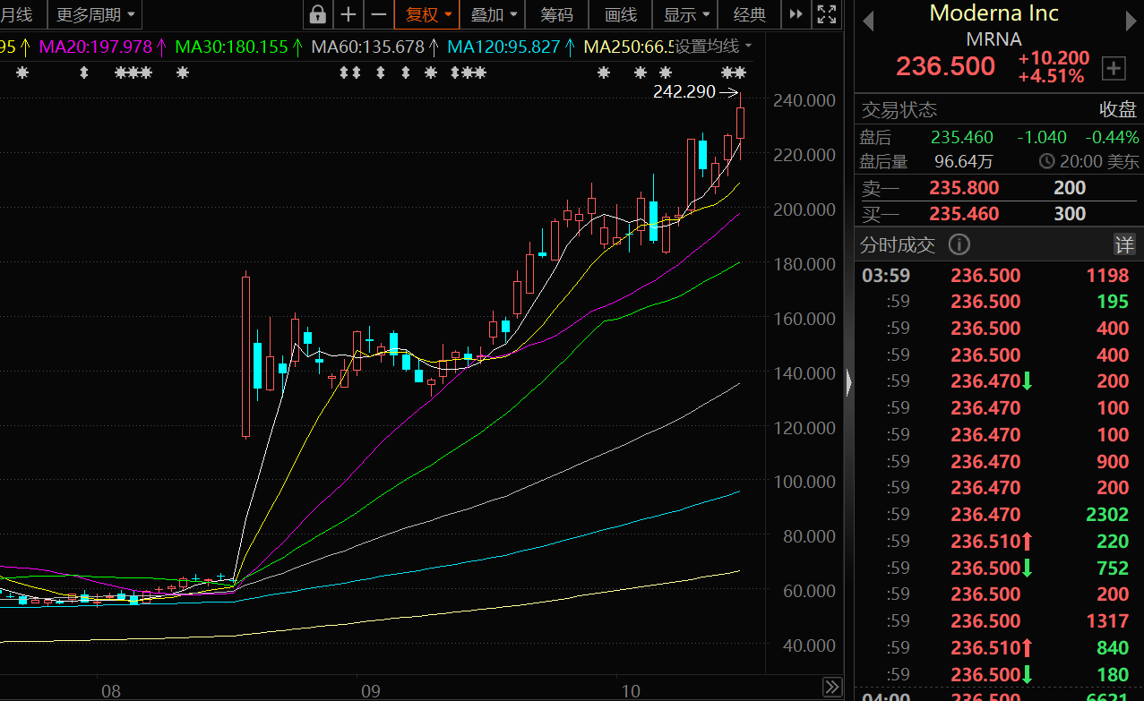Click the 242.290 high price marker
1144x701 pixels.
click(x=684, y=91)
